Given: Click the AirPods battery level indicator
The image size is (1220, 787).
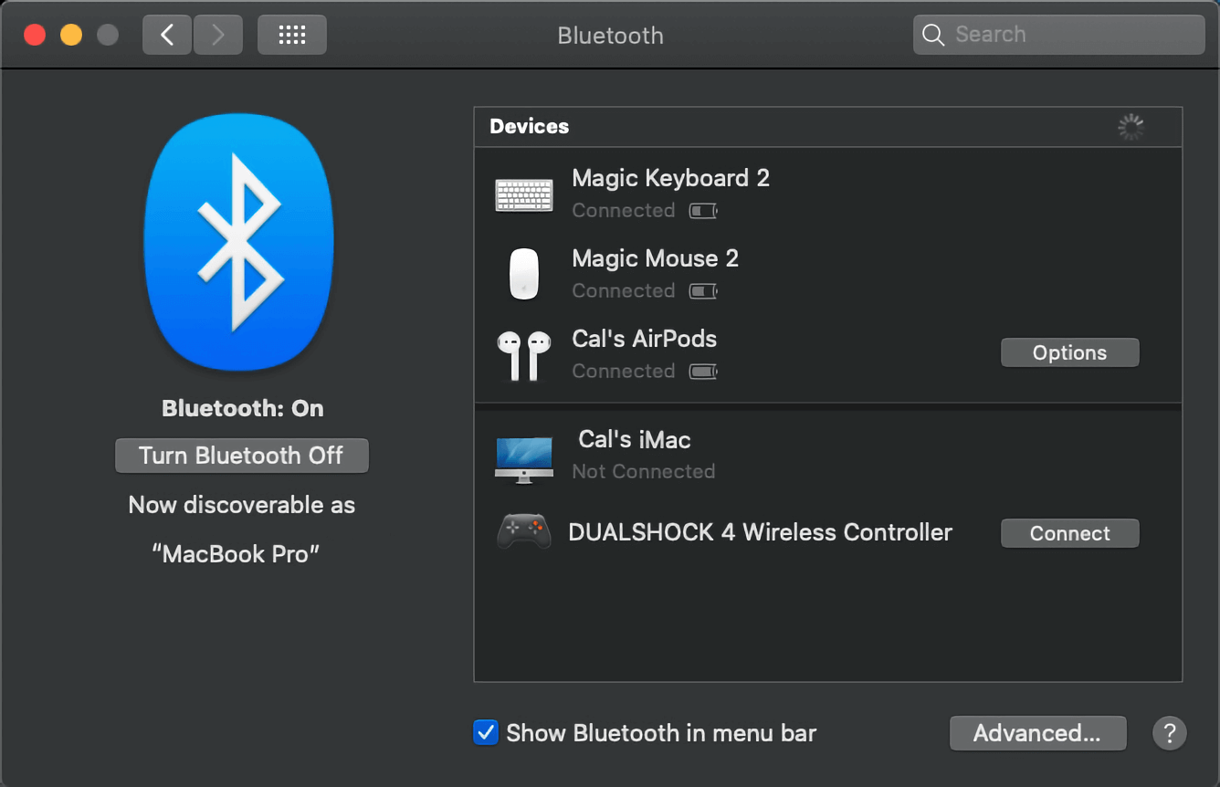Looking at the screenshot, I should pos(703,372).
